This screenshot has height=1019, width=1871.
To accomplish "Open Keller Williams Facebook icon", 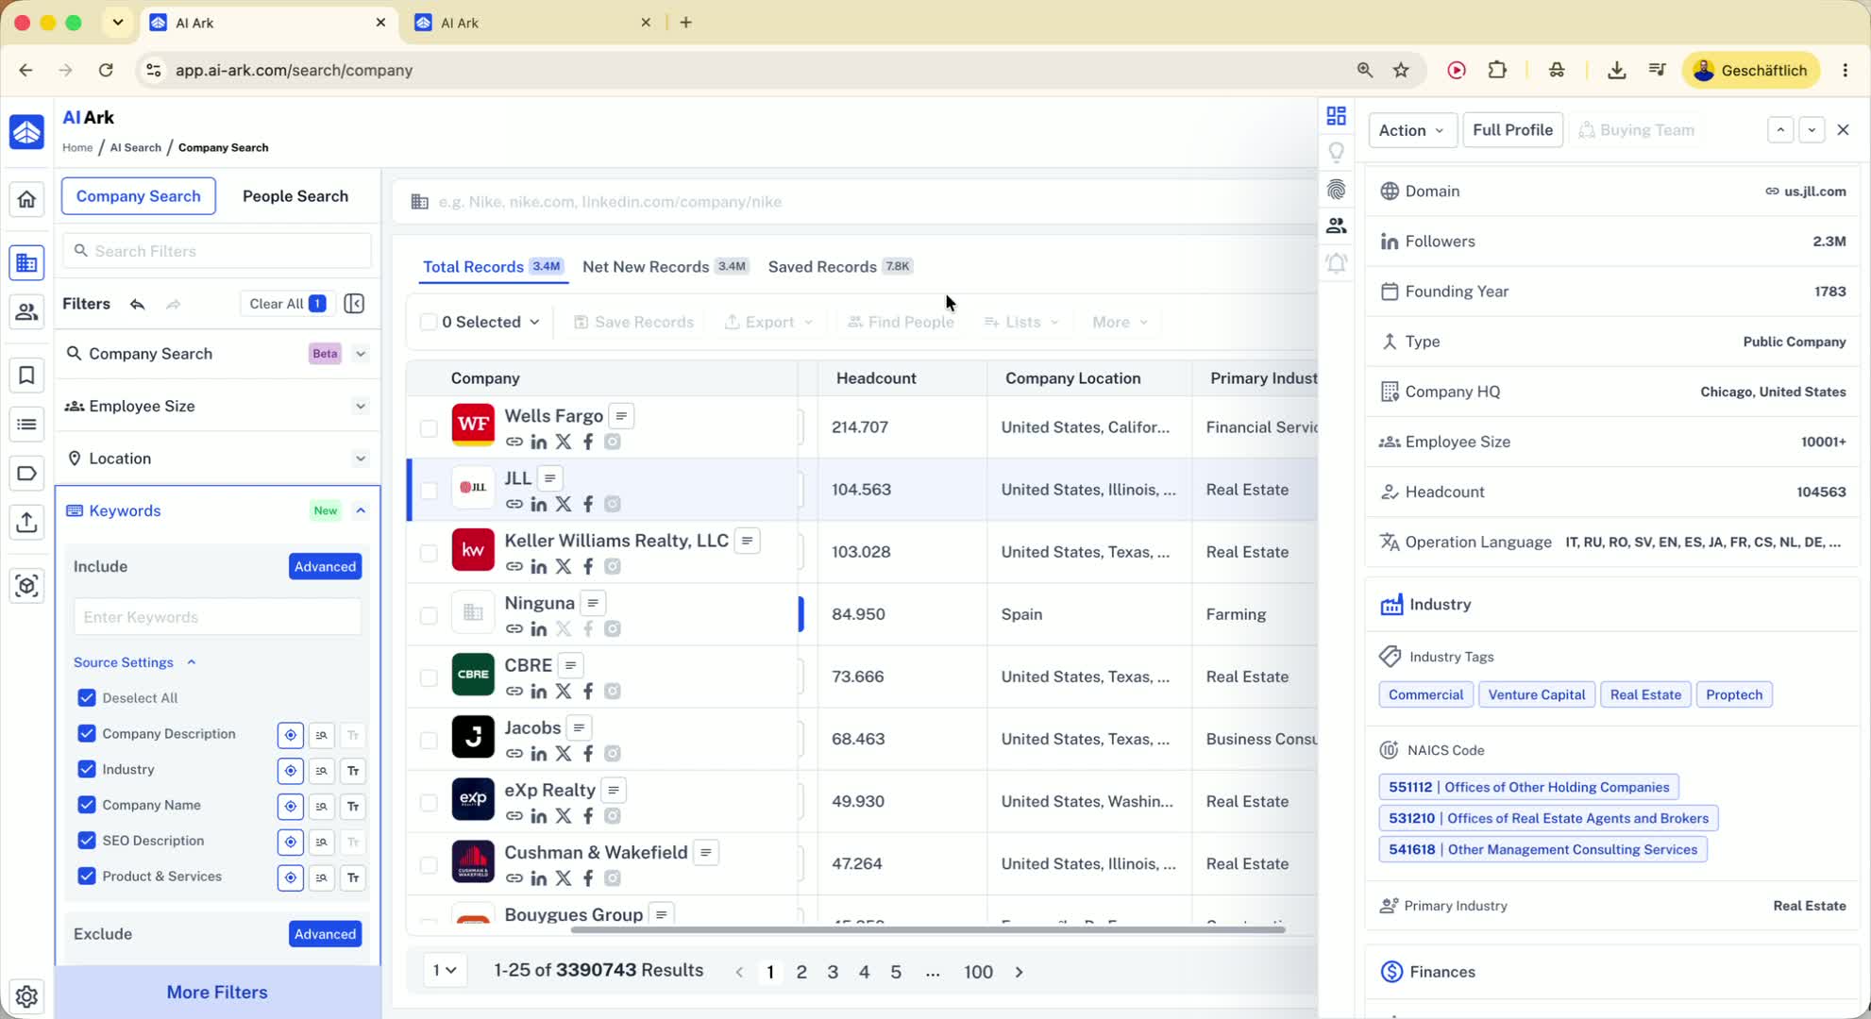I will 588,566.
